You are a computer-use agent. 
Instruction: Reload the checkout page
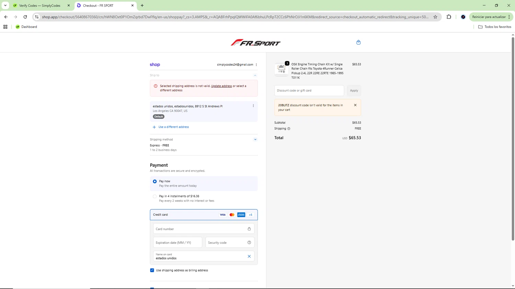(x=25, y=17)
